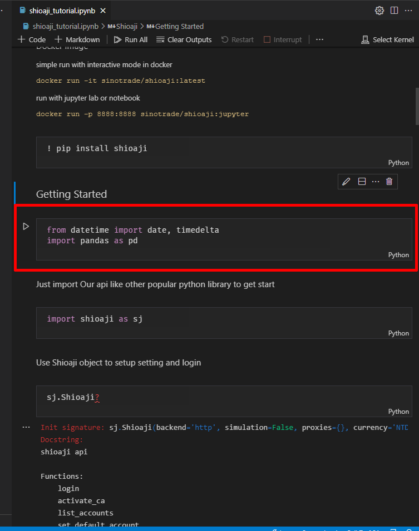Click 'Just import Our api' markdown text
The image size is (419, 531).
[155, 284]
